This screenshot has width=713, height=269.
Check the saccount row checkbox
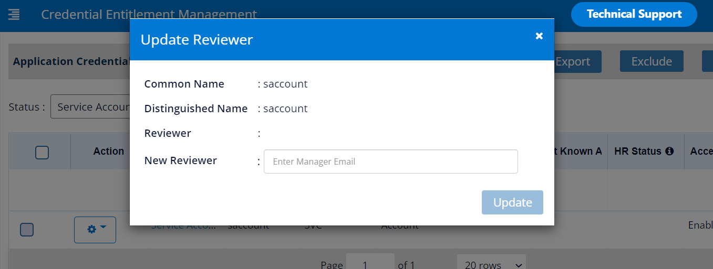pyautogui.click(x=27, y=229)
